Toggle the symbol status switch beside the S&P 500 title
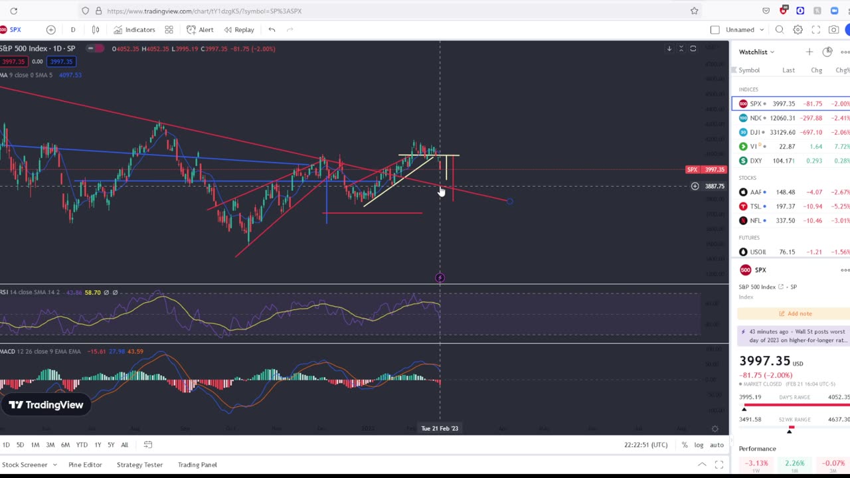 coord(96,48)
